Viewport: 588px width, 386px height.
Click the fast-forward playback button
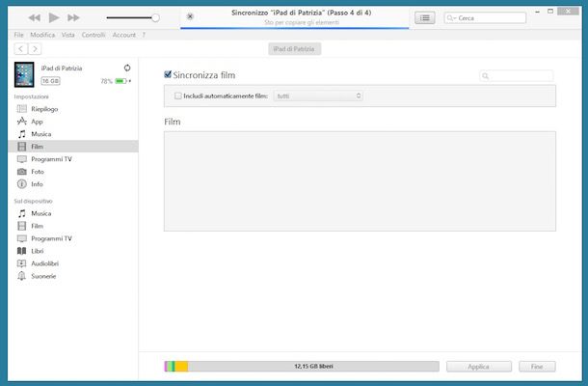coord(73,17)
